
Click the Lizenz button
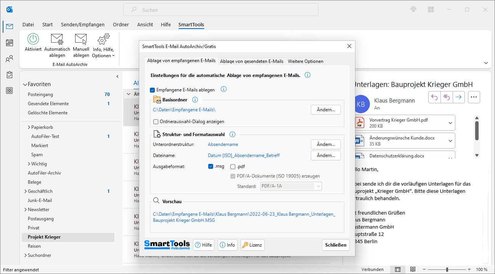(x=252, y=245)
